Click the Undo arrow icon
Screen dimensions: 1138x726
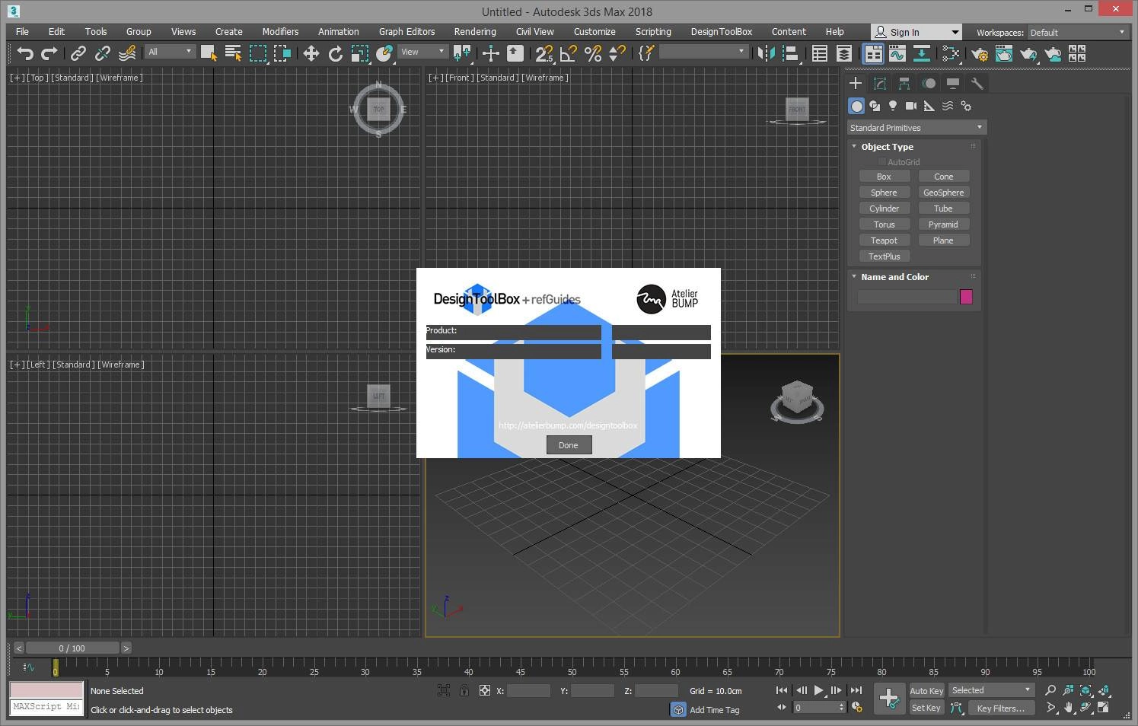25,53
